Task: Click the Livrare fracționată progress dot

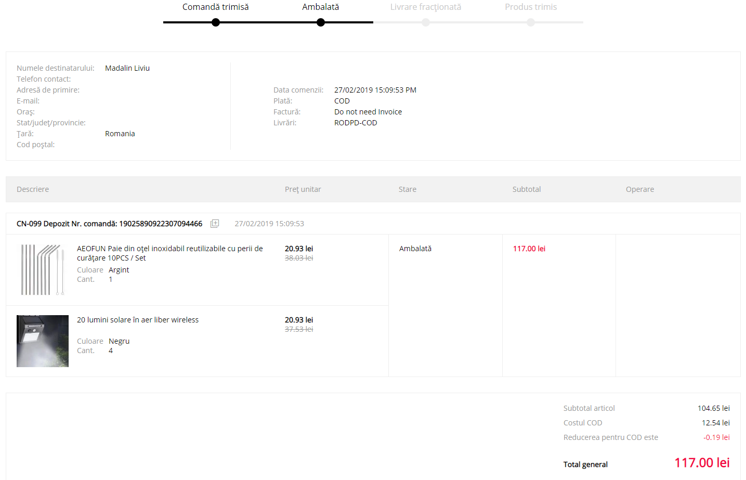Action: tap(426, 22)
